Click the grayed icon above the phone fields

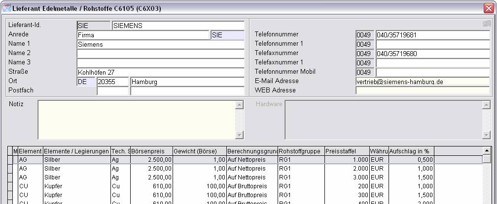[x=487, y=24]
